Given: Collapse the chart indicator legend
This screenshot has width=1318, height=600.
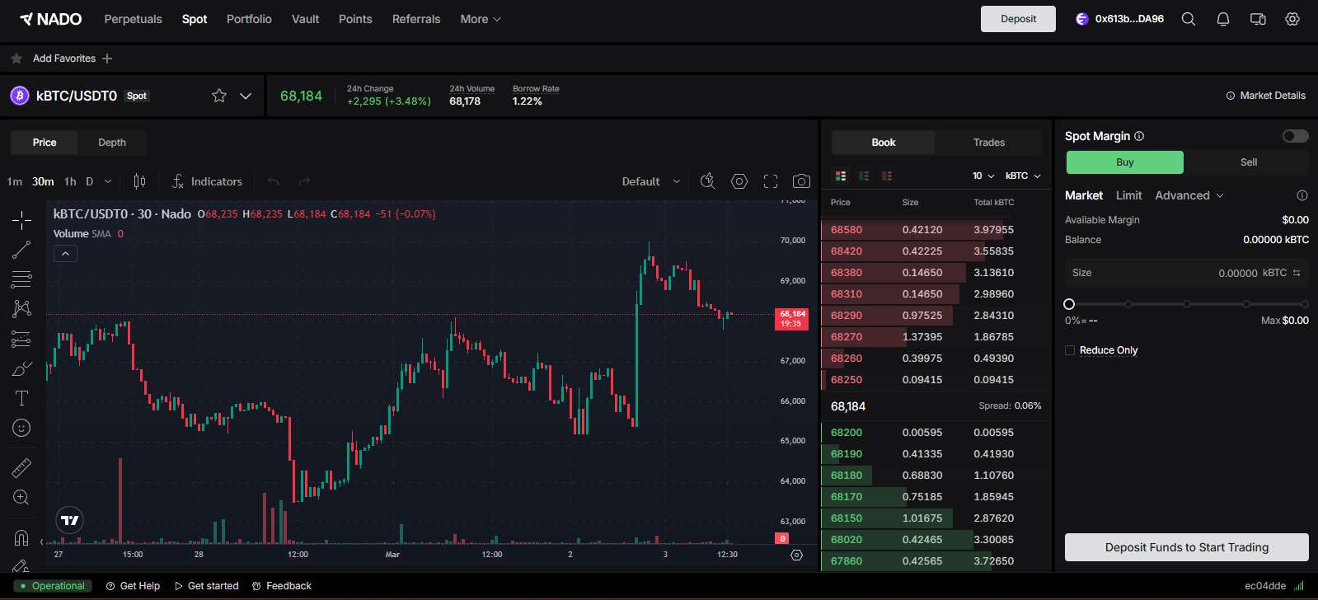Looking at the screenshot, I should coord(65,254).
